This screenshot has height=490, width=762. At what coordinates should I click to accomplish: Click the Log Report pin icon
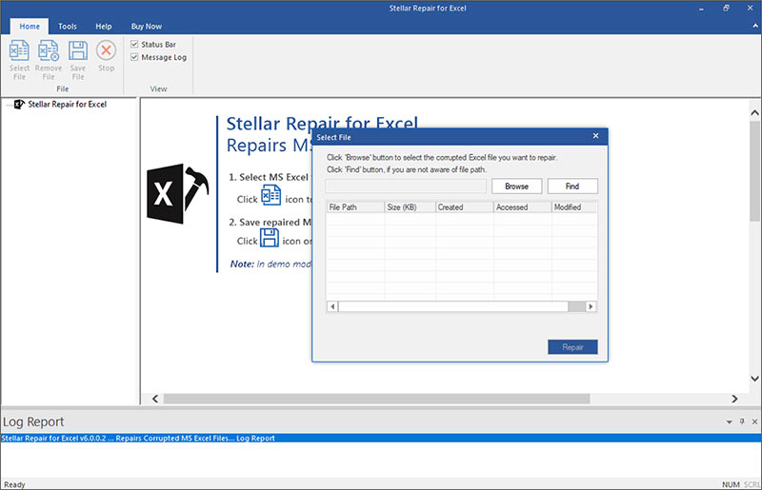(x=742, y=421)
